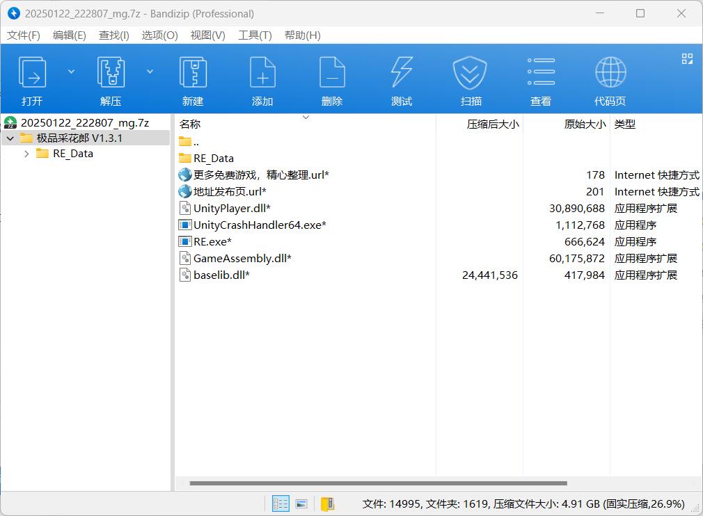The height and width of the screenshot is (516, 703).
Task: Sort by the 原始大小 column header
Action: [567, 124]
